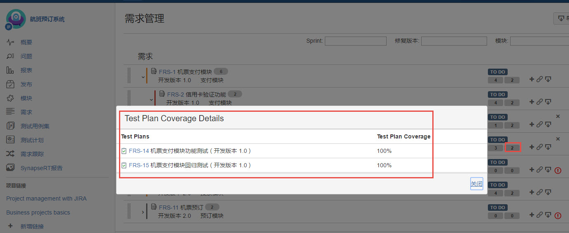Screen dimensions: 569x233
Task: Click the plus icon in FRS-11 row
Action: 532,215
